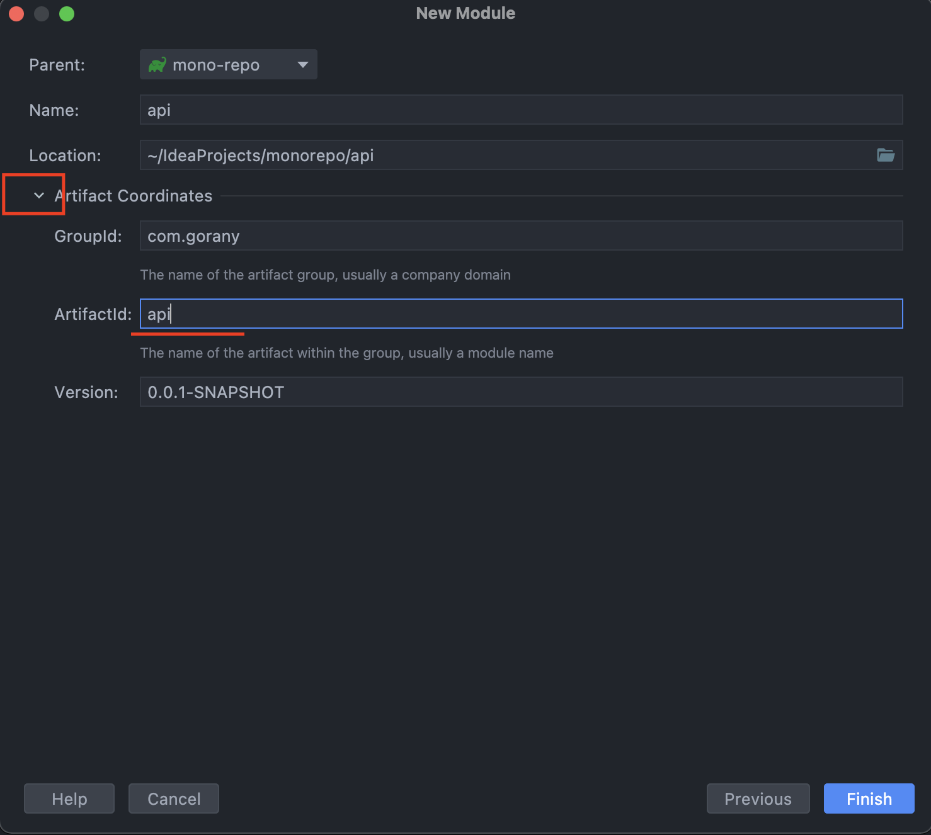This screenshot has height=835, width=931.
Task: Open the Parent mono-repo dropdown
Action: (228, 64)
